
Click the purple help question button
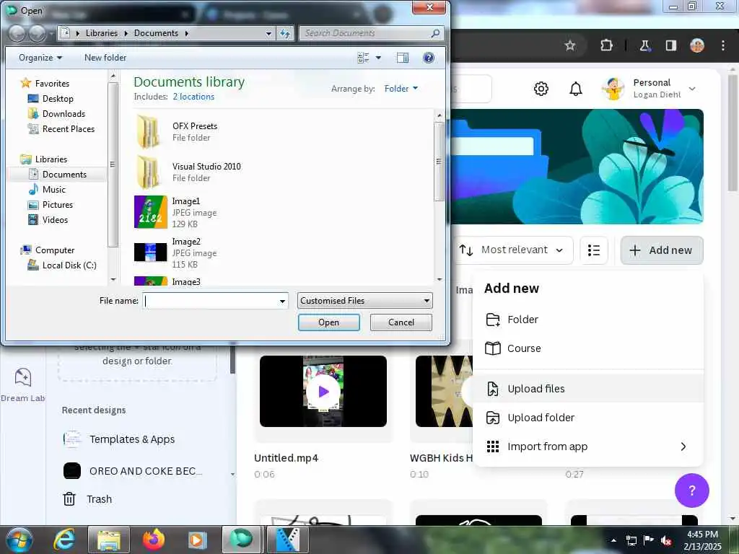pos(691,491)
